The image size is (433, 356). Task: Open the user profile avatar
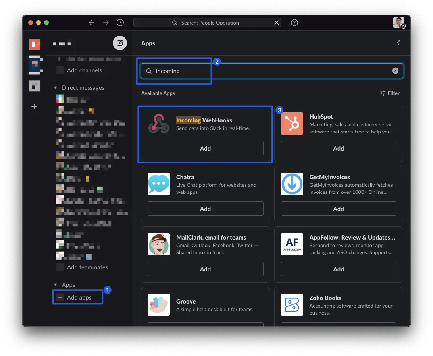pos(399,23)
